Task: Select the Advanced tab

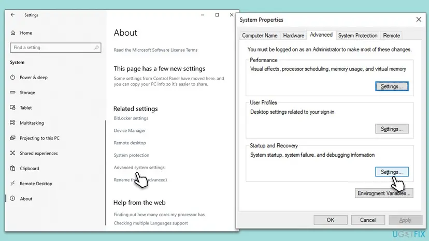Action: click(x=321, y=35)
